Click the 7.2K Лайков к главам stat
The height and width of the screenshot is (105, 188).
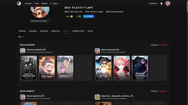(94, 12)
